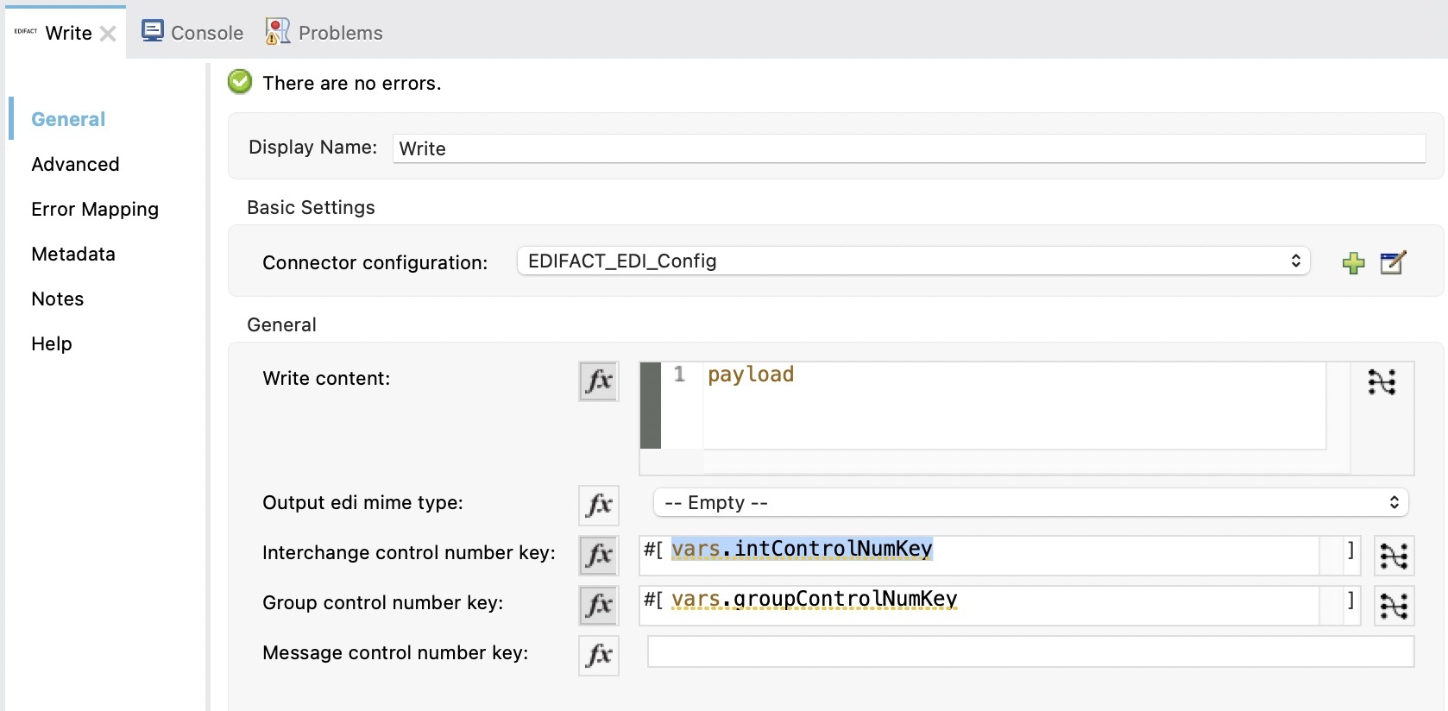Close the Write tab

coord(108,34)
